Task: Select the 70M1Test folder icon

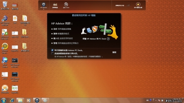Action: 25,33
